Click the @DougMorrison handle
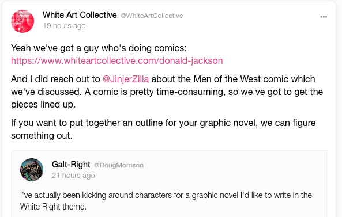The height and width of the screenshot is (217, 342). click(119, 165)
